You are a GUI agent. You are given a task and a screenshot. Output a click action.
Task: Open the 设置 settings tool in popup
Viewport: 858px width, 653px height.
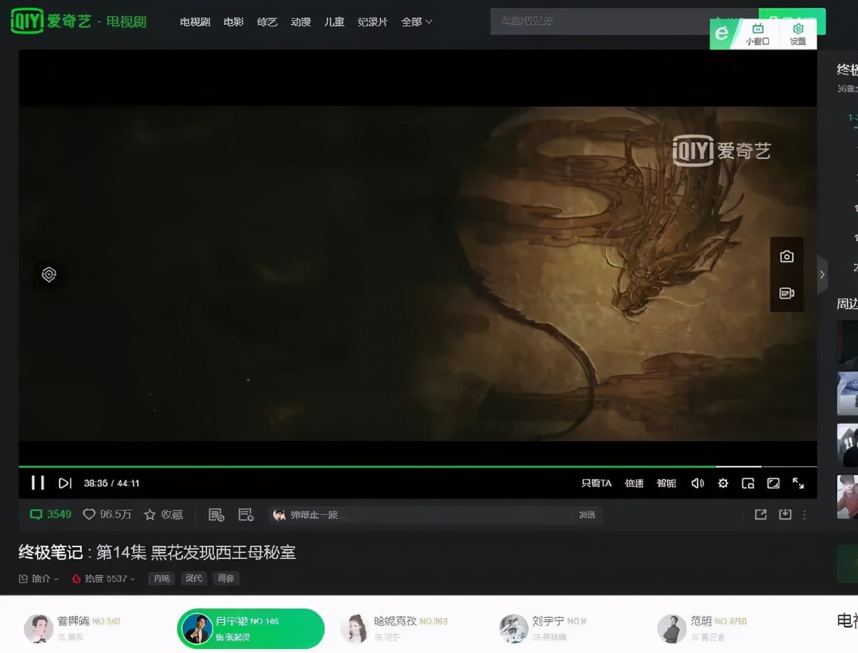798,34
